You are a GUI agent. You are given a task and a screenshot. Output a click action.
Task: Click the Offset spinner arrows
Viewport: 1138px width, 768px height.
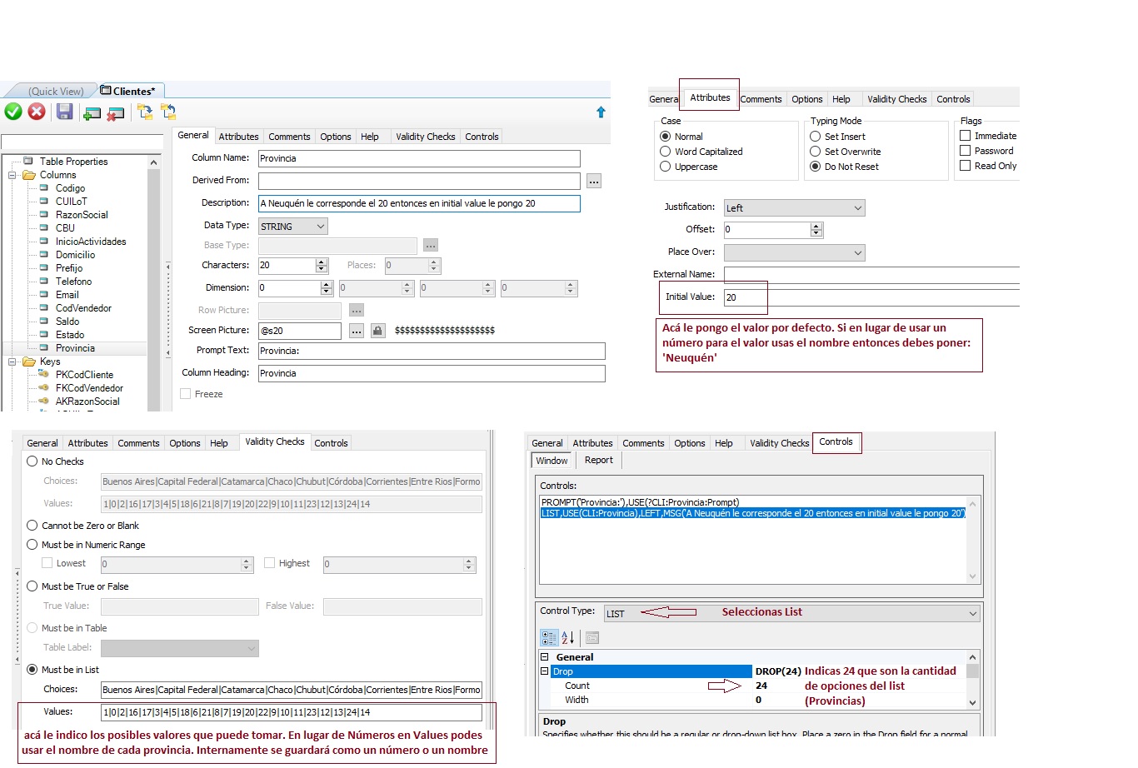pos(816,230)
